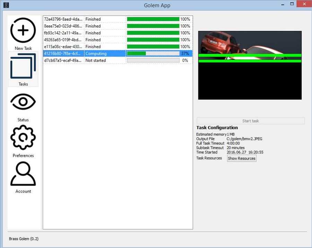Select task e115a08c-edae row
This screenshot has height=248, width=312.
click(63, 47)
